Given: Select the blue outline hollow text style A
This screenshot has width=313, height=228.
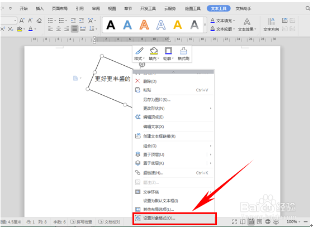Looking at the screenshot, I should tap(161, 25).
